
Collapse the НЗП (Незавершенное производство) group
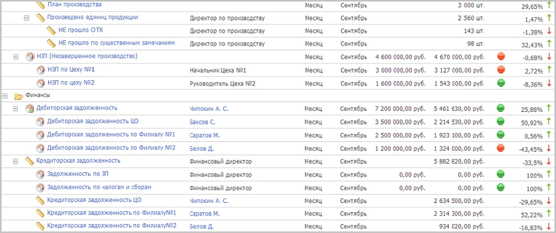pyautogui.click(x=16, y=57)
